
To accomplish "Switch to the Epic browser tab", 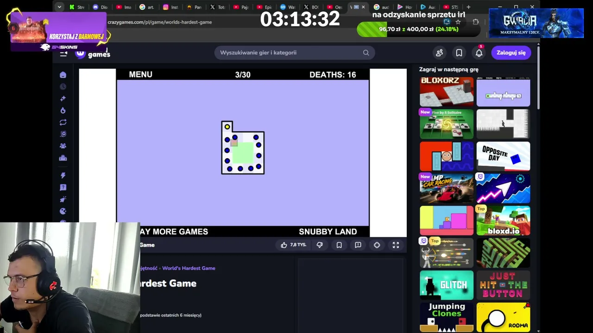I will click(x=264, y=7).
